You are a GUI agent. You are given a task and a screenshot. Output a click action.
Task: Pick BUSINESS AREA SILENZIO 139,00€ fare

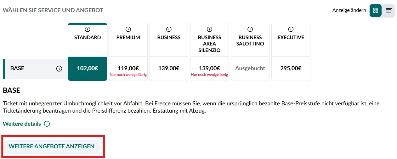click(x=209, y=68)
